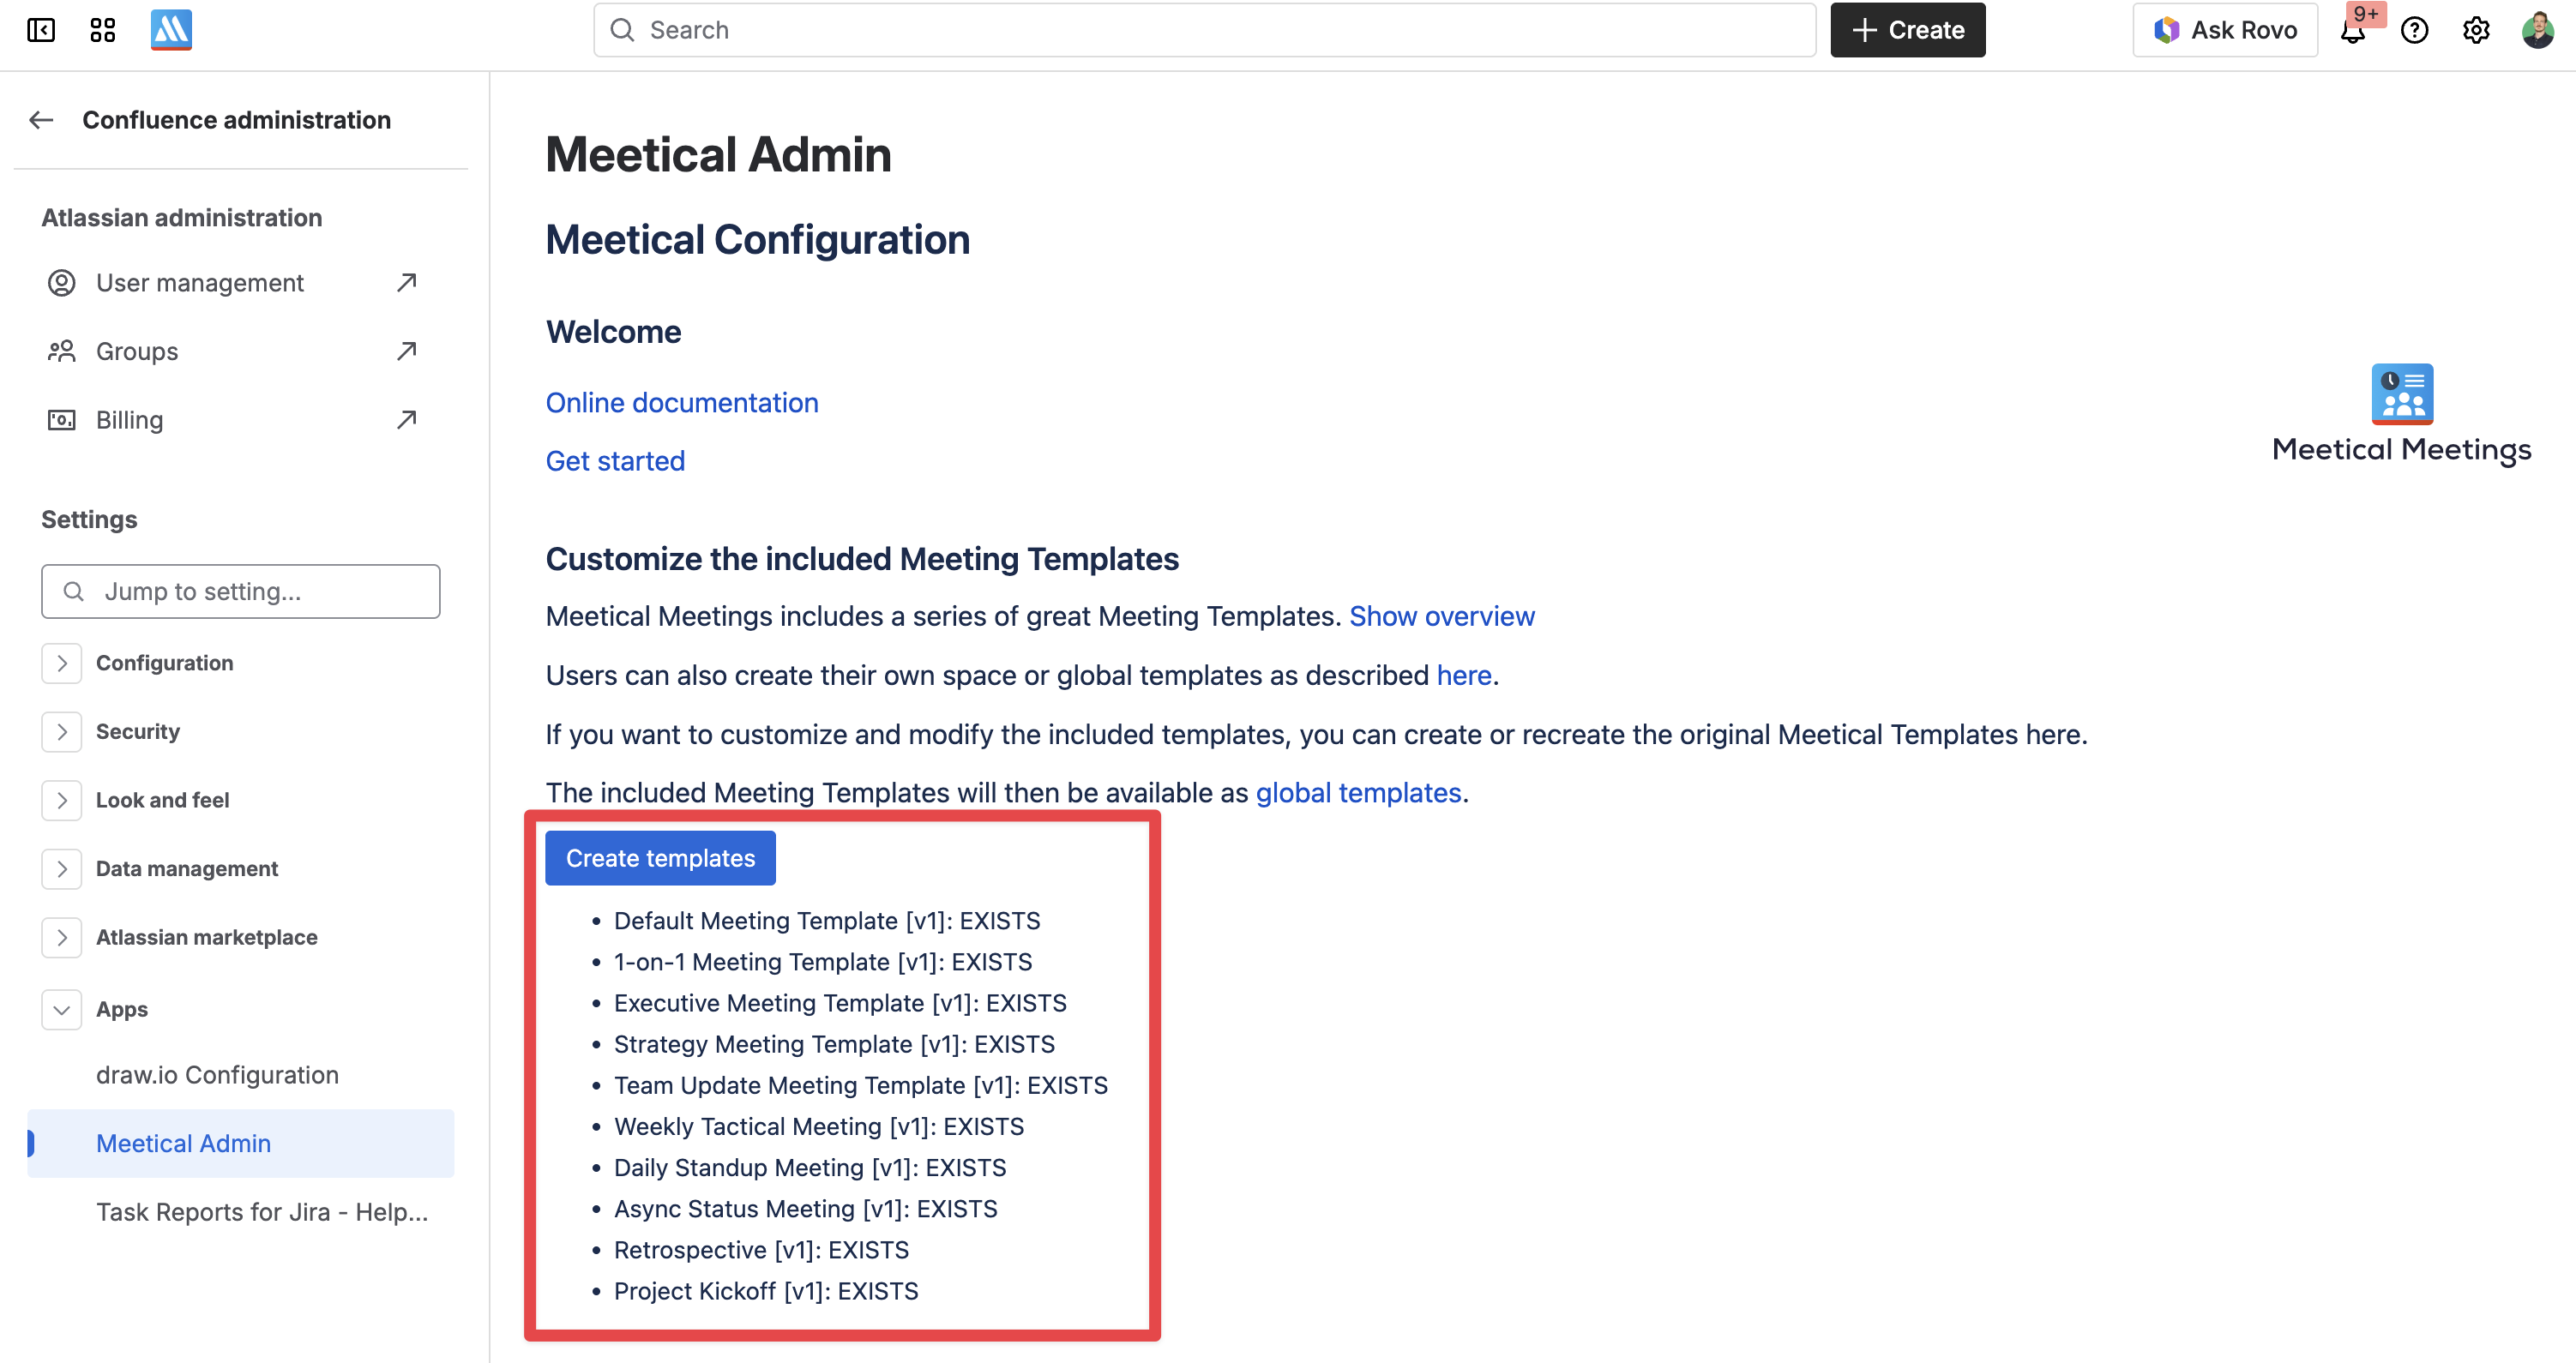Click 'Project Kickoff [v1]: EXISTS'
2576x1363 pixels.
pyautogui.click(x=766, y=1291)
